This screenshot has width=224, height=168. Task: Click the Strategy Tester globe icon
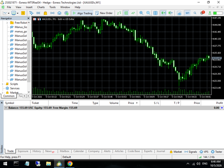tap(66, 13)
